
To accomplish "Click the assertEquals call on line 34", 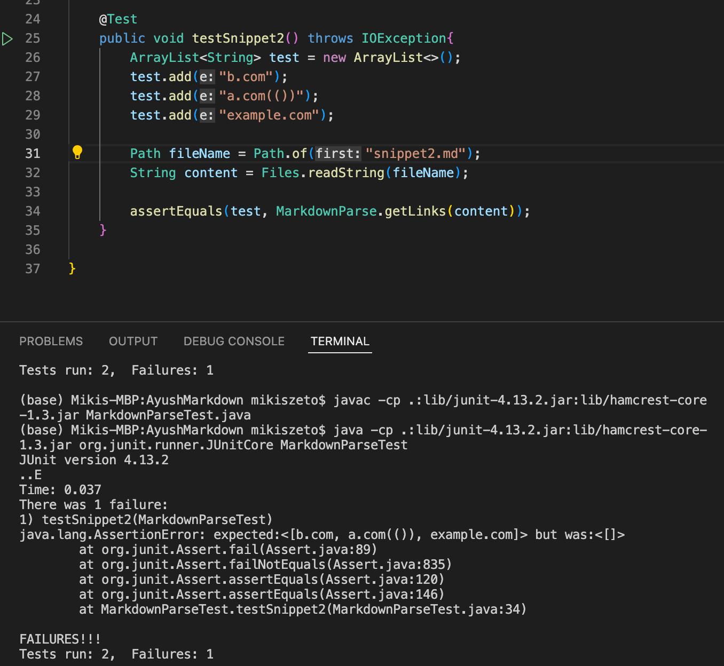I will (x=176, y=211).
